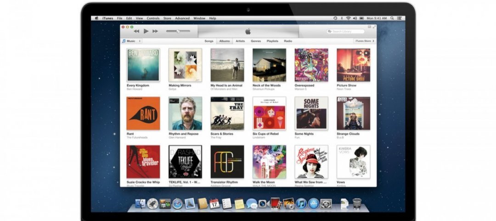Select the Strange Clouds album cover

[x=354, y=113]
